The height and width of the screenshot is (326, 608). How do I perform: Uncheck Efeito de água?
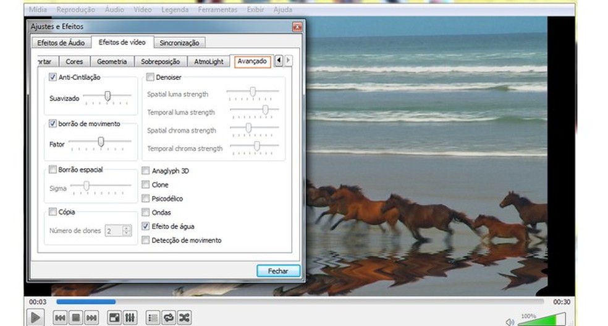[145, 226]
